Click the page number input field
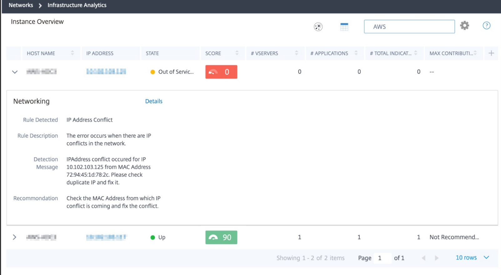Image resolution: width=501 pixels, height=275 pixels. tap(383, 258)
